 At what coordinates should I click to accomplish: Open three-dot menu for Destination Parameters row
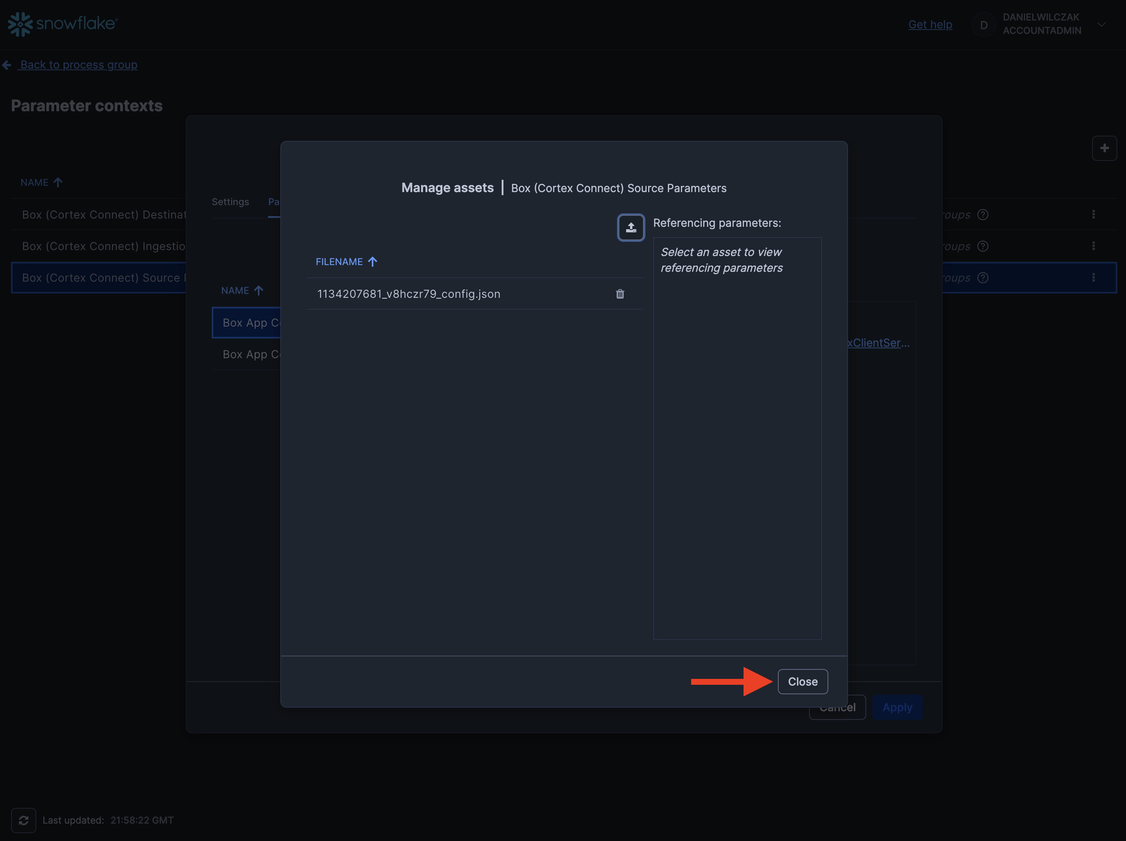pyautogui.click(x=1093, y=214)
